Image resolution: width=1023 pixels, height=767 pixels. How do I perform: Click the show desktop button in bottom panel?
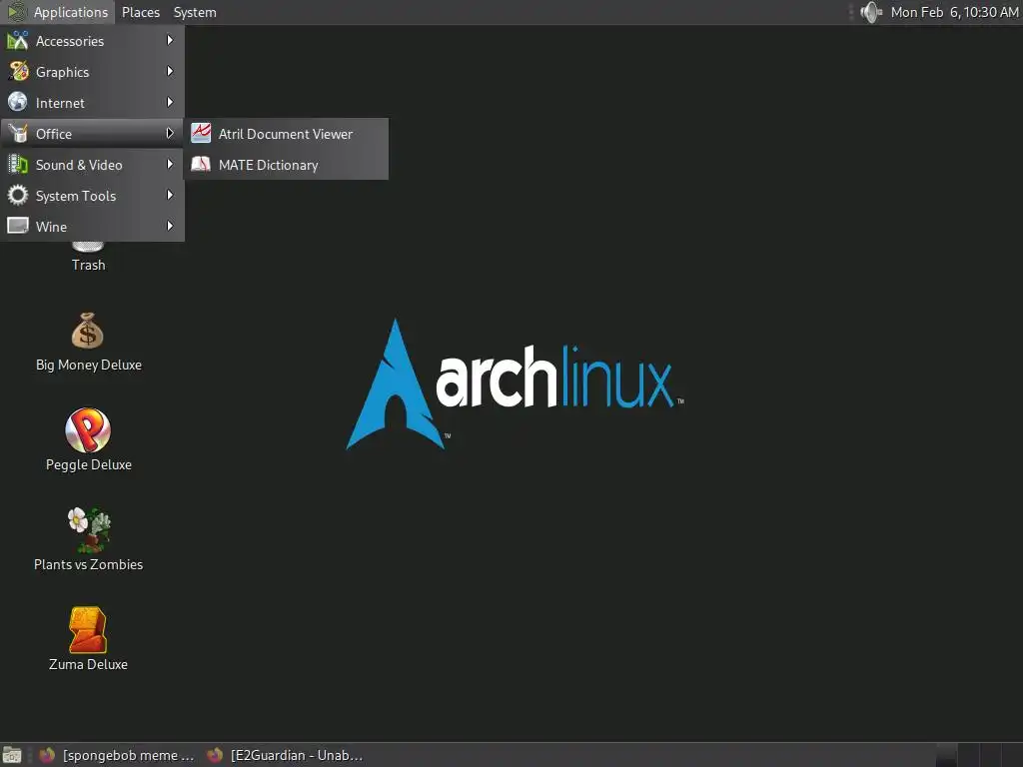12,755
